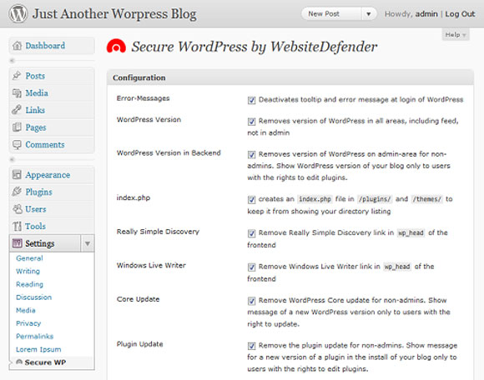Click the Plugins plug icon

click(x=17, y=192)
